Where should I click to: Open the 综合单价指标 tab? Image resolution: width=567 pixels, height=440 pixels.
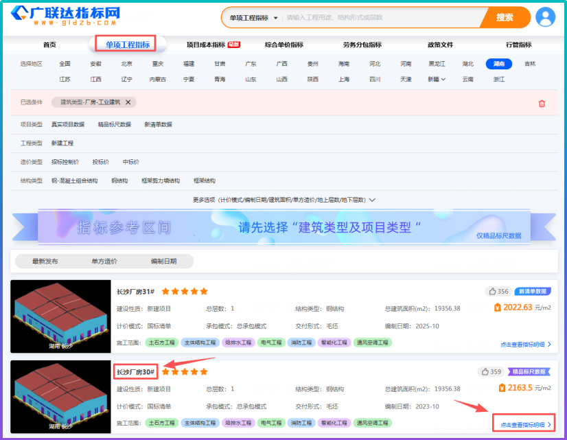[284, 45]
